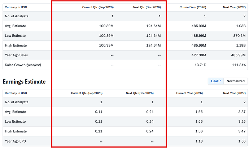Click Low Estimate 0.11 EPS for Sep 2026

tap(99, 122)
